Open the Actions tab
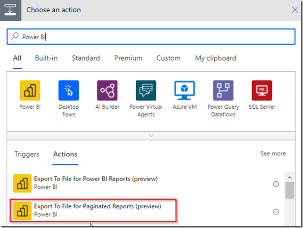Screen dimensions: 303x228 pyautogui.click(x=65, y=154)
